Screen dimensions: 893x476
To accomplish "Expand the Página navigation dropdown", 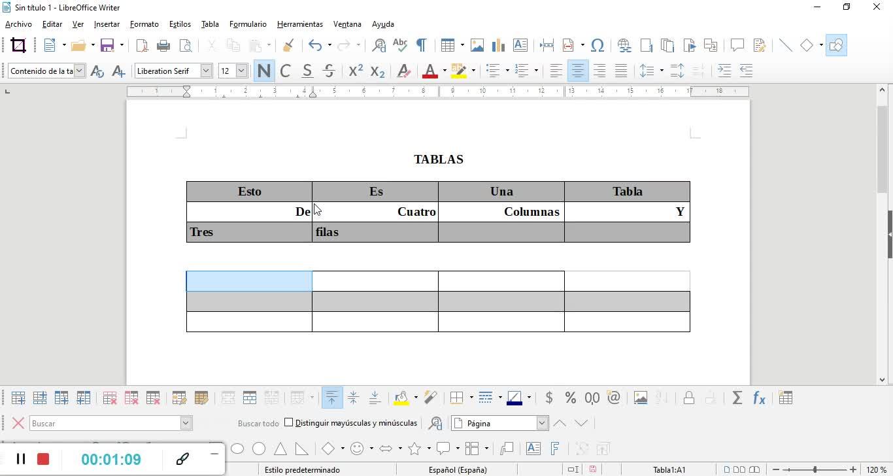I will (541, 423).
